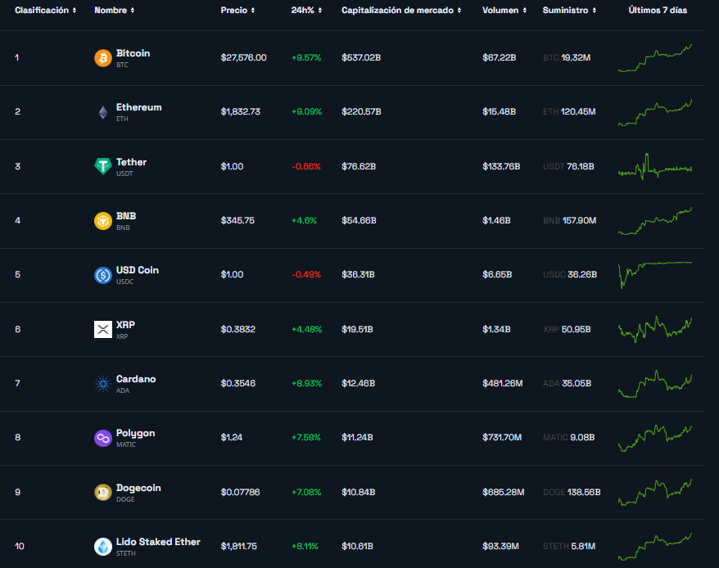Click the Lido Staked Ether logo
719x568 pixels.
(x=102, y=547)
